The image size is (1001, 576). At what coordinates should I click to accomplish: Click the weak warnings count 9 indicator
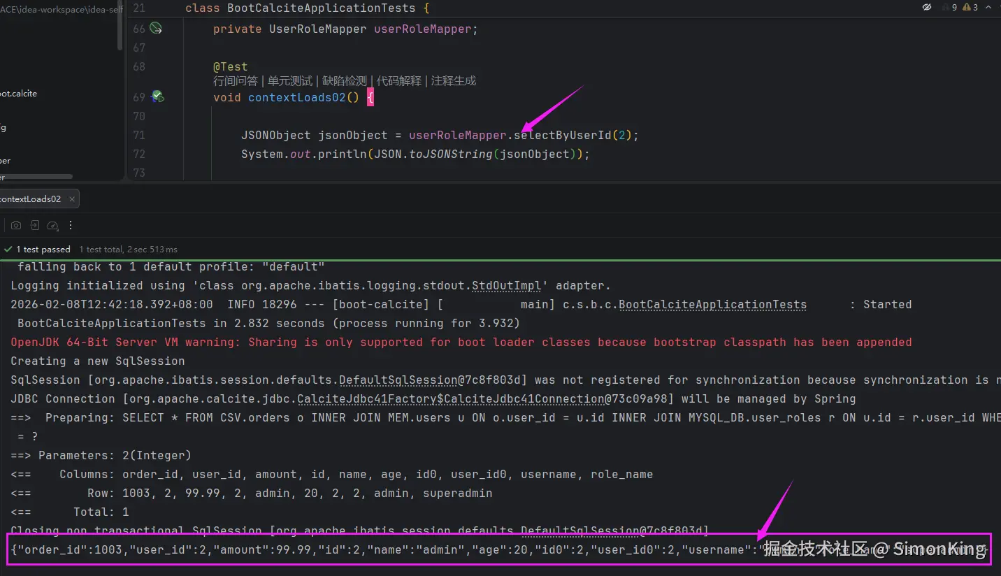tap(951, 7)
